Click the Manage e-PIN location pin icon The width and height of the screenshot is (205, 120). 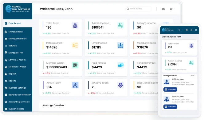pos(6,53)
